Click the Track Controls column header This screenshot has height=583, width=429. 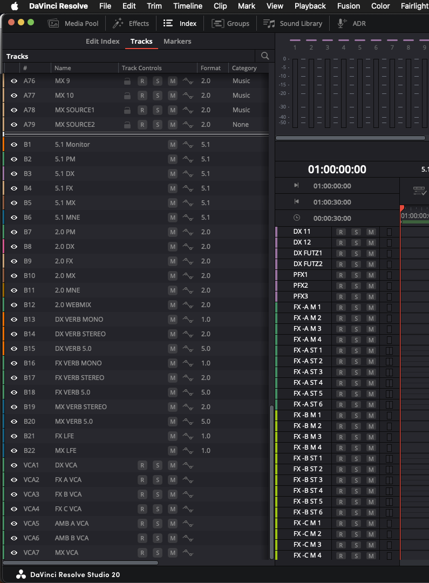coord(158,68)
